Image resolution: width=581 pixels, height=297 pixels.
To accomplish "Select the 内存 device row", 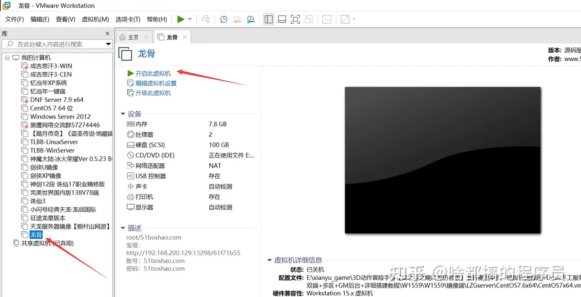I will (191, 124).
